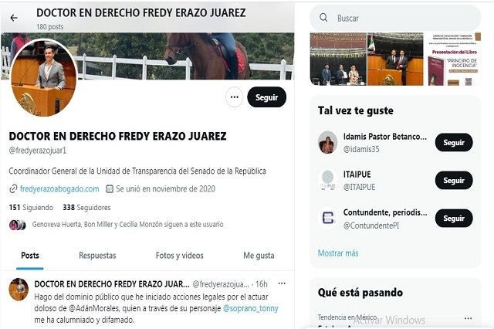Open the book presentation media thumbnail
Viewport: 494px width, 329px height.
point(455,59)
